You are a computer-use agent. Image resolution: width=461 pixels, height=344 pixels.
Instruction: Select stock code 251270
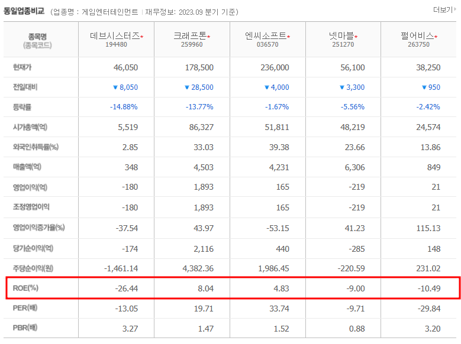click(343, 45)
